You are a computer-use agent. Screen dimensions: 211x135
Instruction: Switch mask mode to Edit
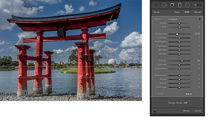tap(187, 12)
